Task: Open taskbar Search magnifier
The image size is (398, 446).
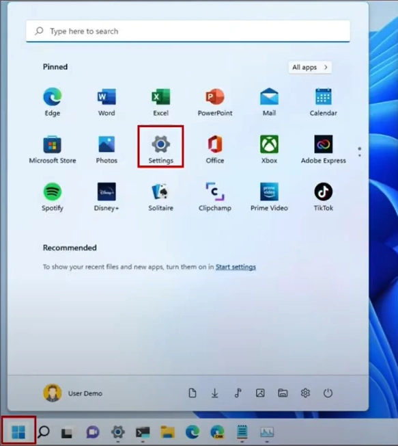Action: [44, 432]
